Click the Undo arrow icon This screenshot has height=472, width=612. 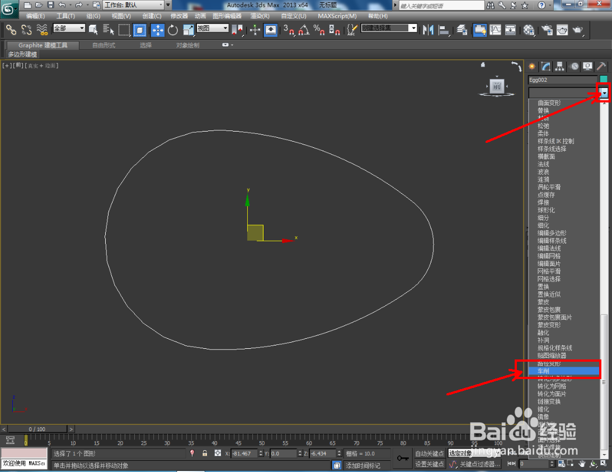pos(62,5)
